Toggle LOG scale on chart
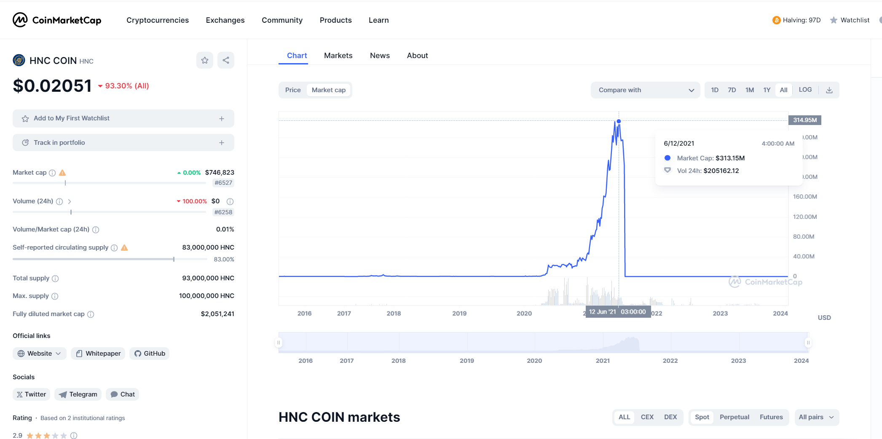The width and height of the screenshot is (882, 439). click(x=805, y=90)
